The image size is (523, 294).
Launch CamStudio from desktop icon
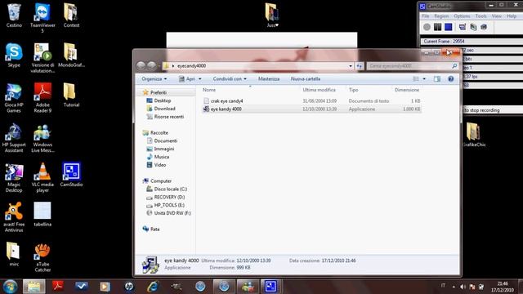pos(71,174)
